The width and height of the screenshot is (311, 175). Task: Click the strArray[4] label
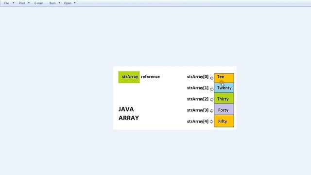[x=198, y=121]
